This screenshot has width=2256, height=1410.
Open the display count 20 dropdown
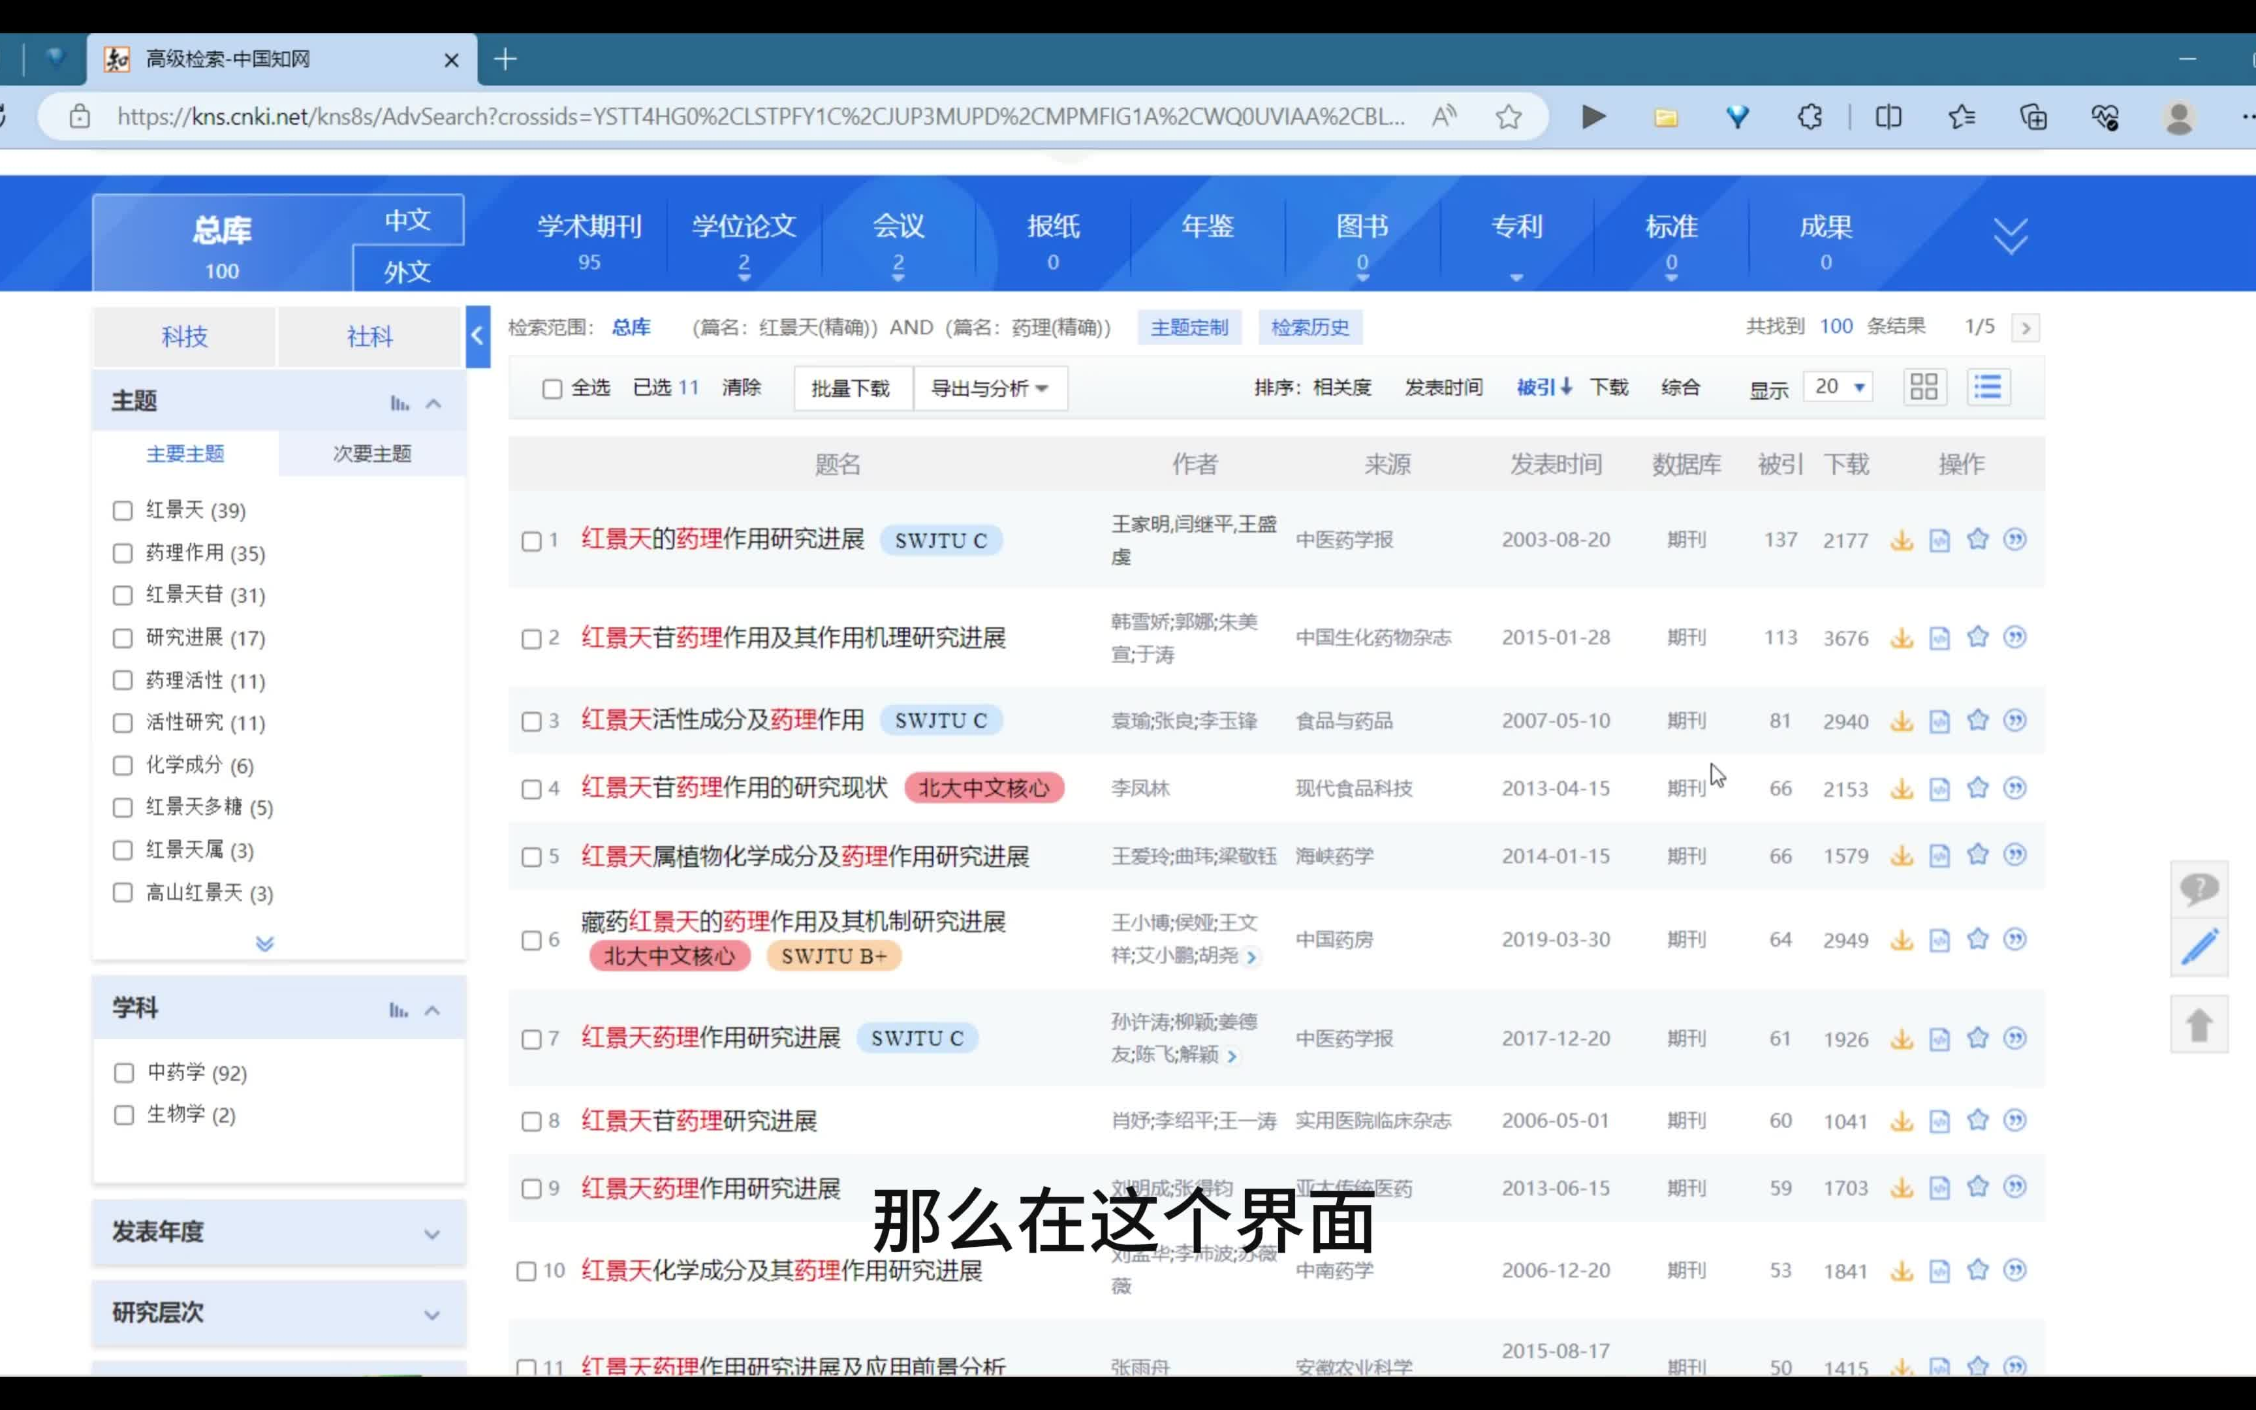tap(1838, 386)
